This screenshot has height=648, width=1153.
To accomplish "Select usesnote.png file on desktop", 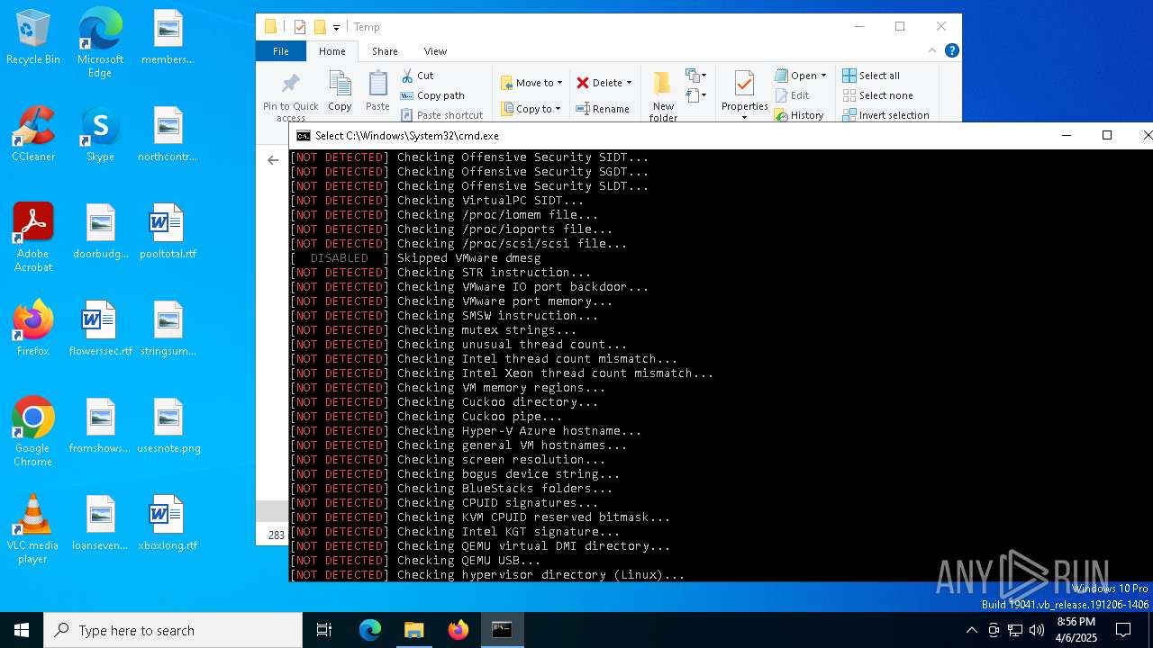I will pos(168,426).
